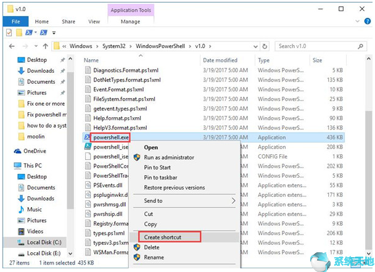
Task: Select Local Disk (C:) in navigation pane
Action: coord(44,242)
